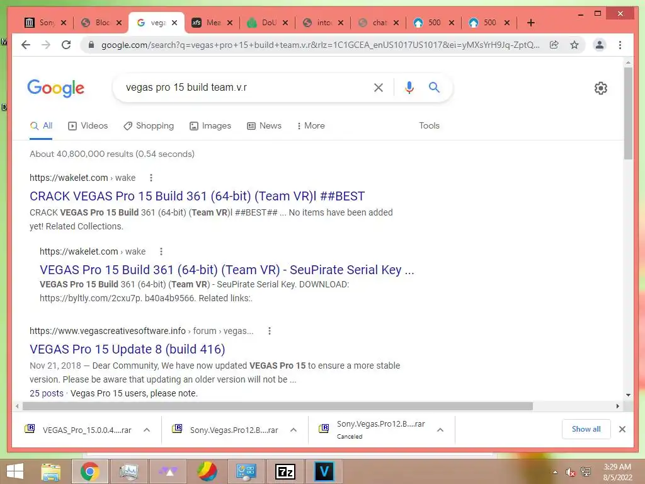Select the Shopping search filter

click(149, 125)
